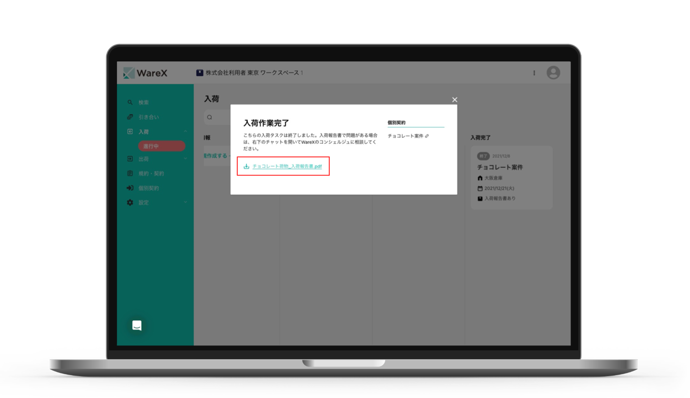Open 引き合い in the sidebar

(x=148, y=117)
